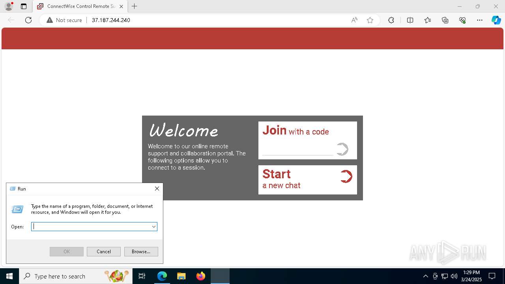Viewport: 505px width, 284px height.
Task: Click Browse... in the Run dialog
Action: pos(141,252)
